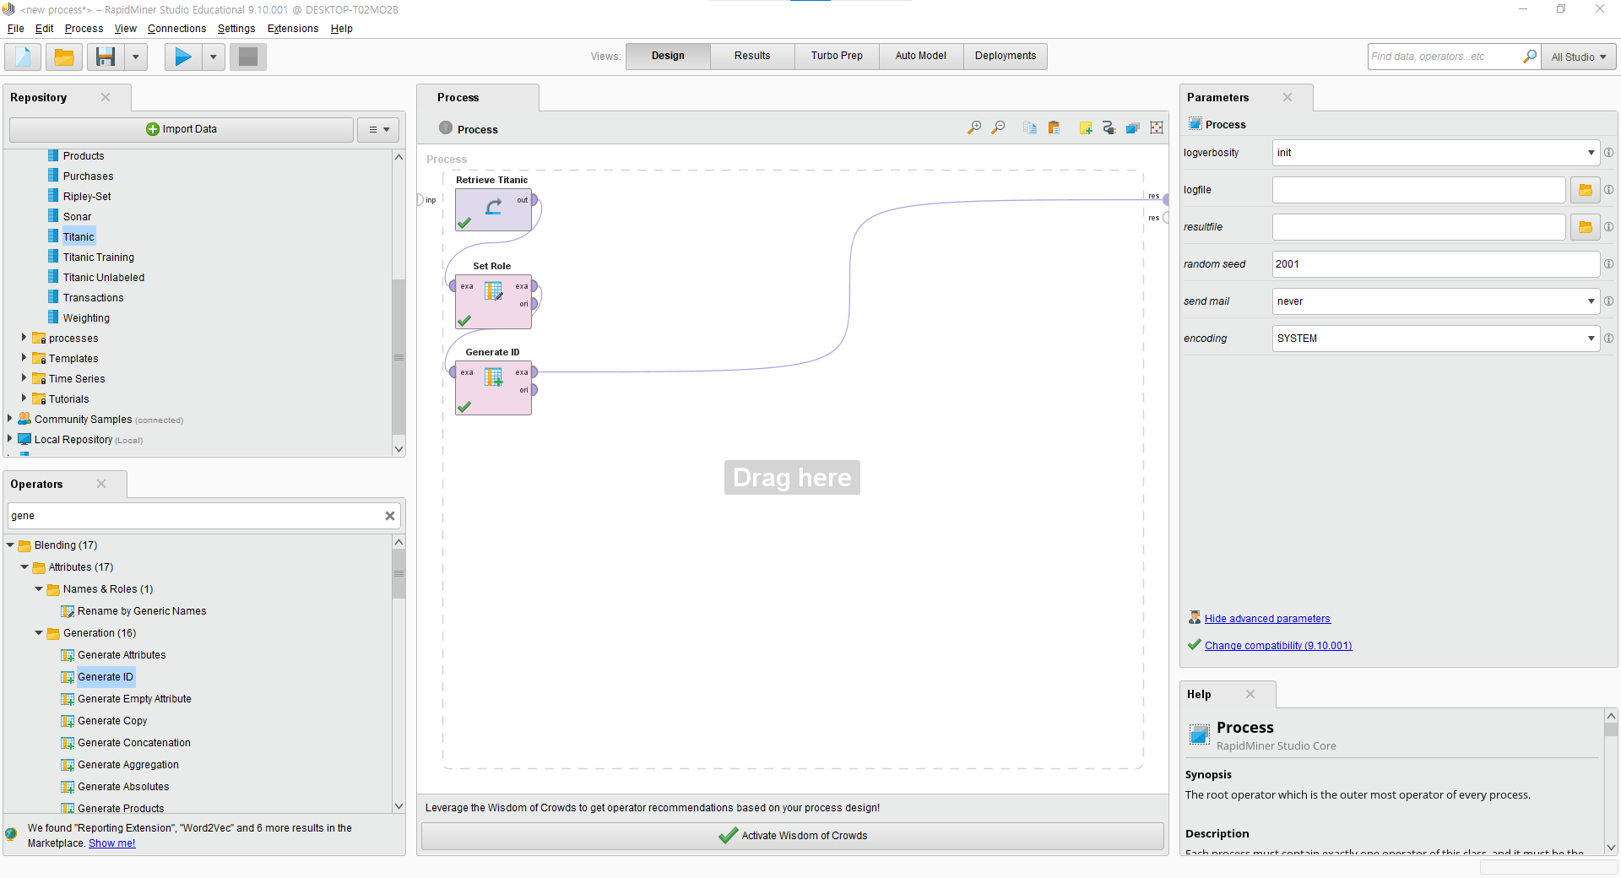Open the save options dropdown arrow

click(135, 57)
